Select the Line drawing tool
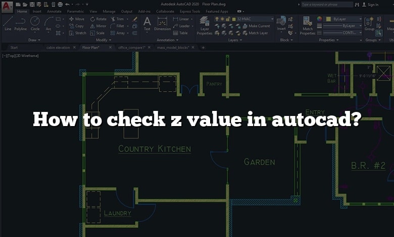The height and width of the screenshot is (237, 394). [8, 24]
